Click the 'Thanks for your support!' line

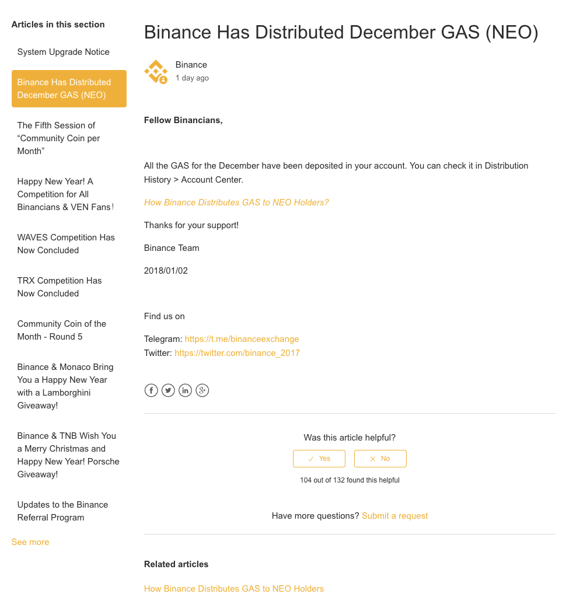pos(191,225)
